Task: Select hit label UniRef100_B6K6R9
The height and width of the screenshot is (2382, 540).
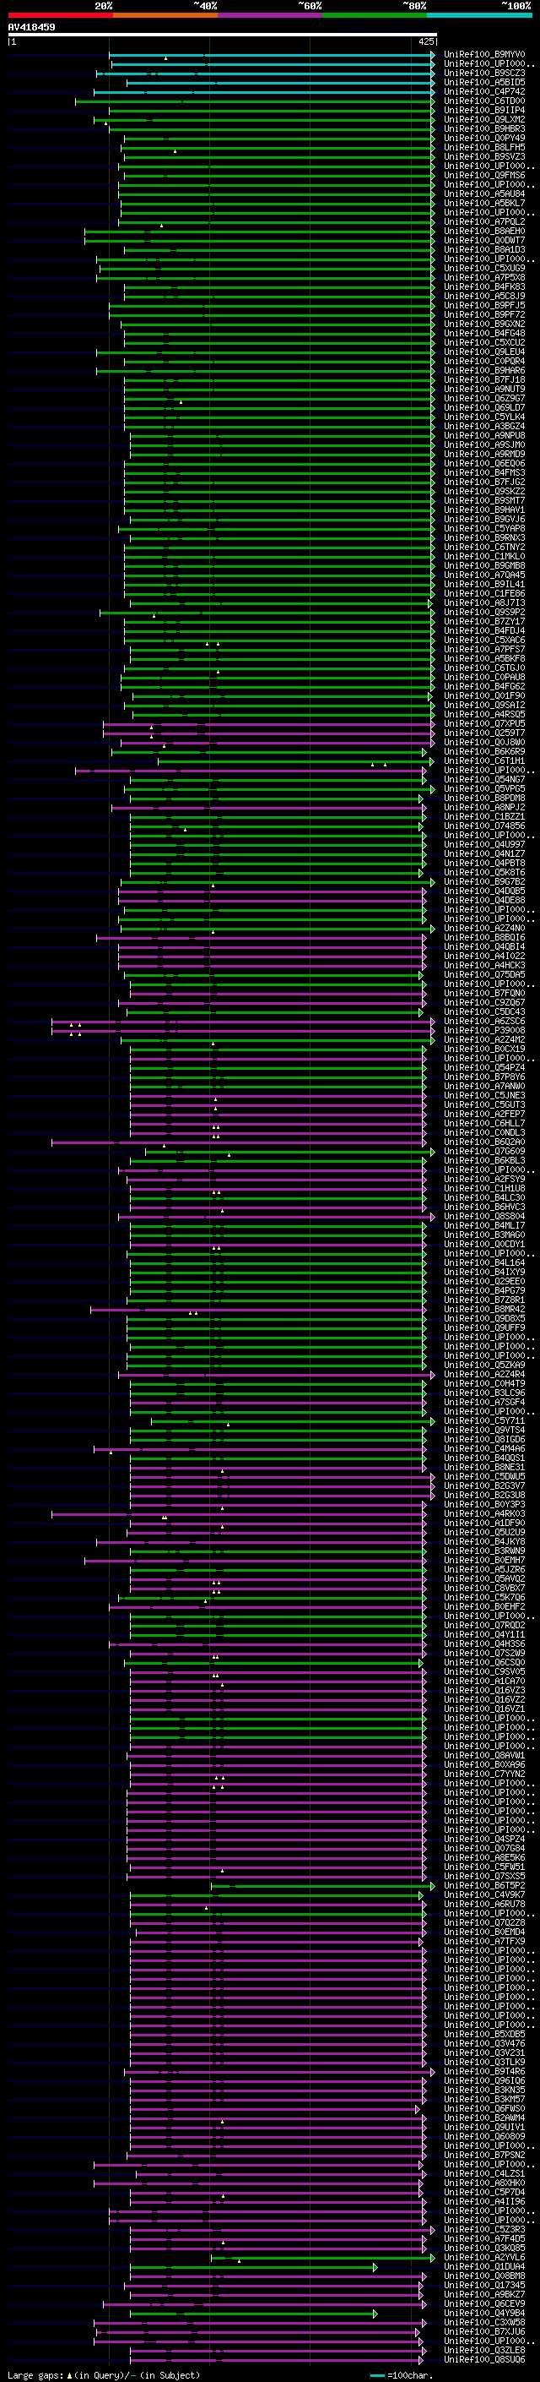Action: [484, 752]
